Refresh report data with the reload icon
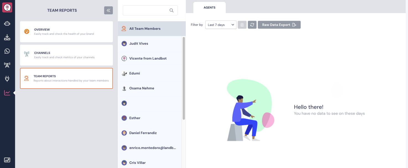Screen dimensions: 408x168 [x=252, y=25]
